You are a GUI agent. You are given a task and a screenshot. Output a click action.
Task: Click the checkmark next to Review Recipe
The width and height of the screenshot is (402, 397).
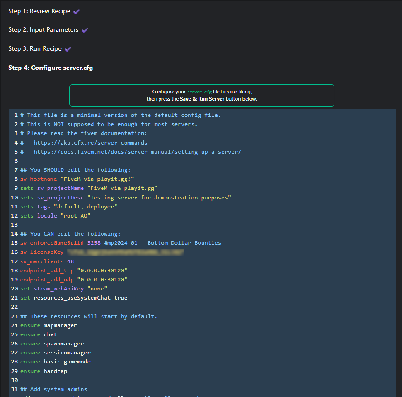click(77, 11)
